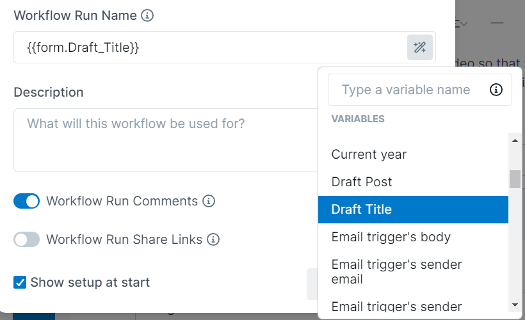Pick Email trigger's body variable
The width and height of the screenshot is (525, 320).
[x=391, y=237]
